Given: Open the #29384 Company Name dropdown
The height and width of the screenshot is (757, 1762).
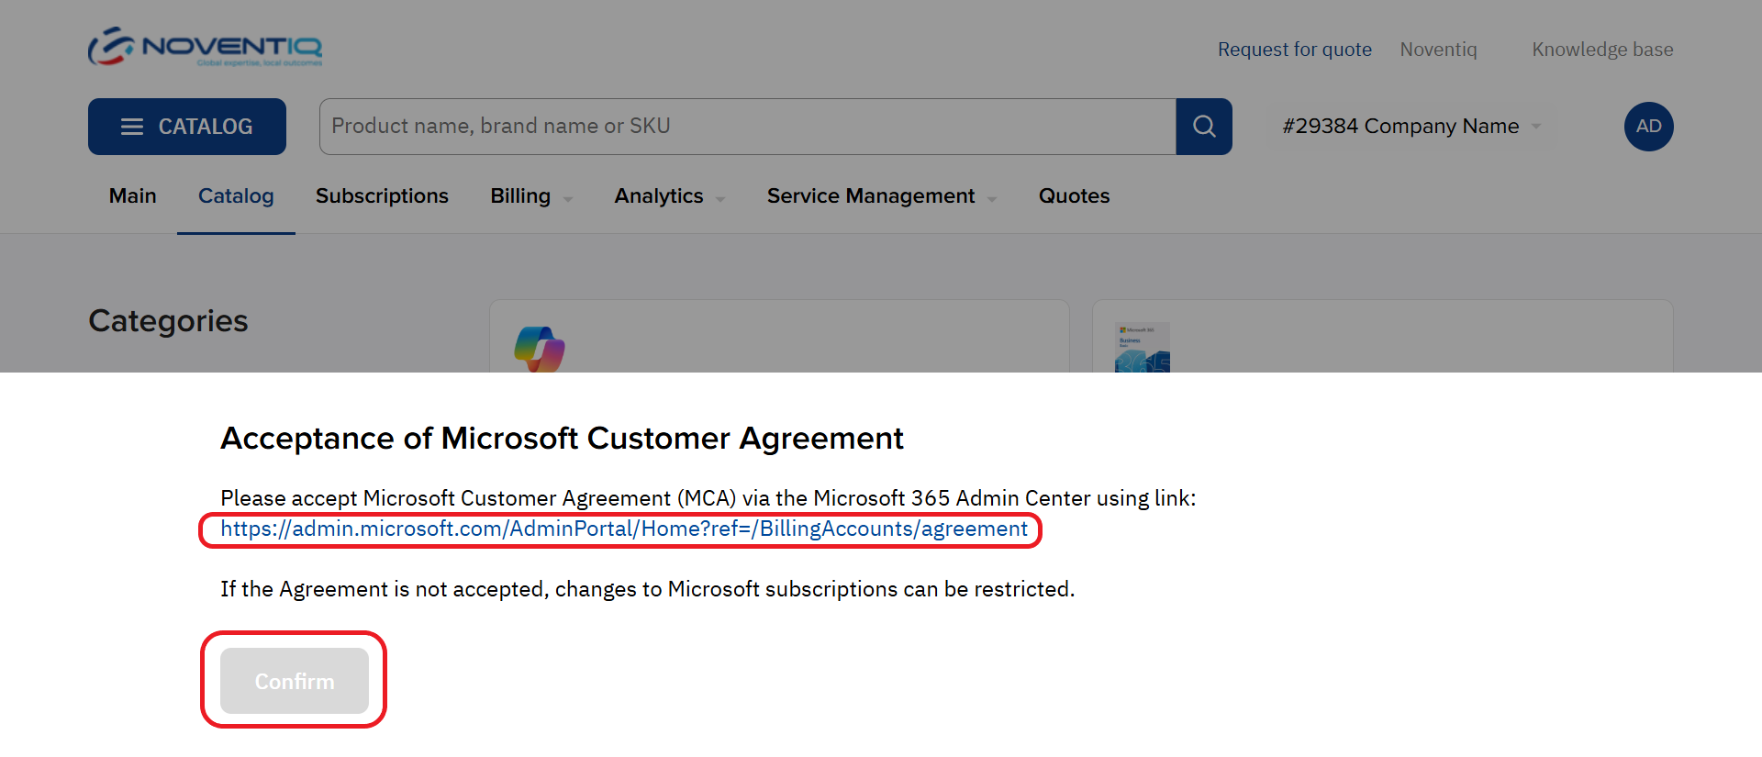Looking at the screenshot, I should click(1411, 127).
